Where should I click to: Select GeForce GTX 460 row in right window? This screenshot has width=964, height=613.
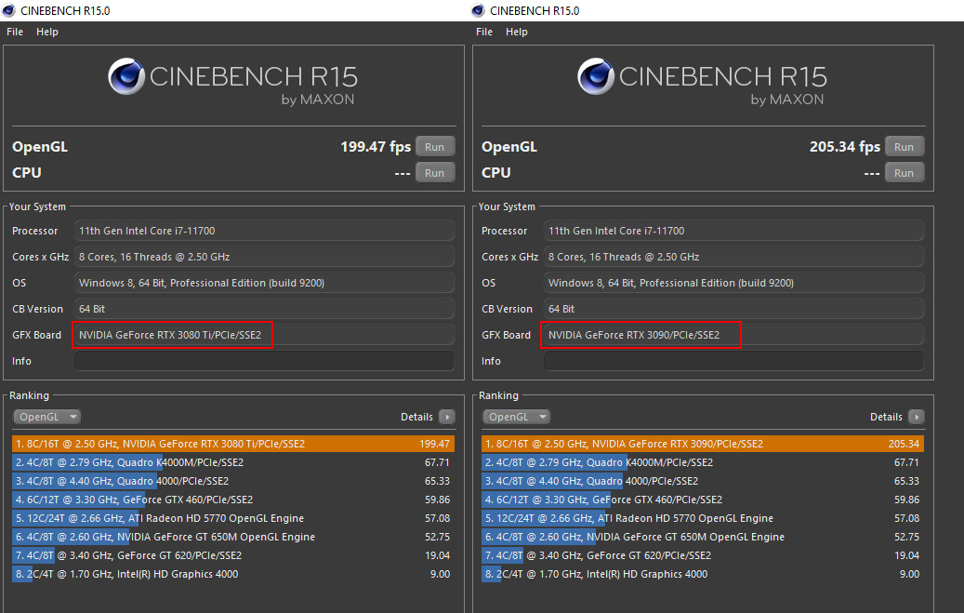[703, 500]
